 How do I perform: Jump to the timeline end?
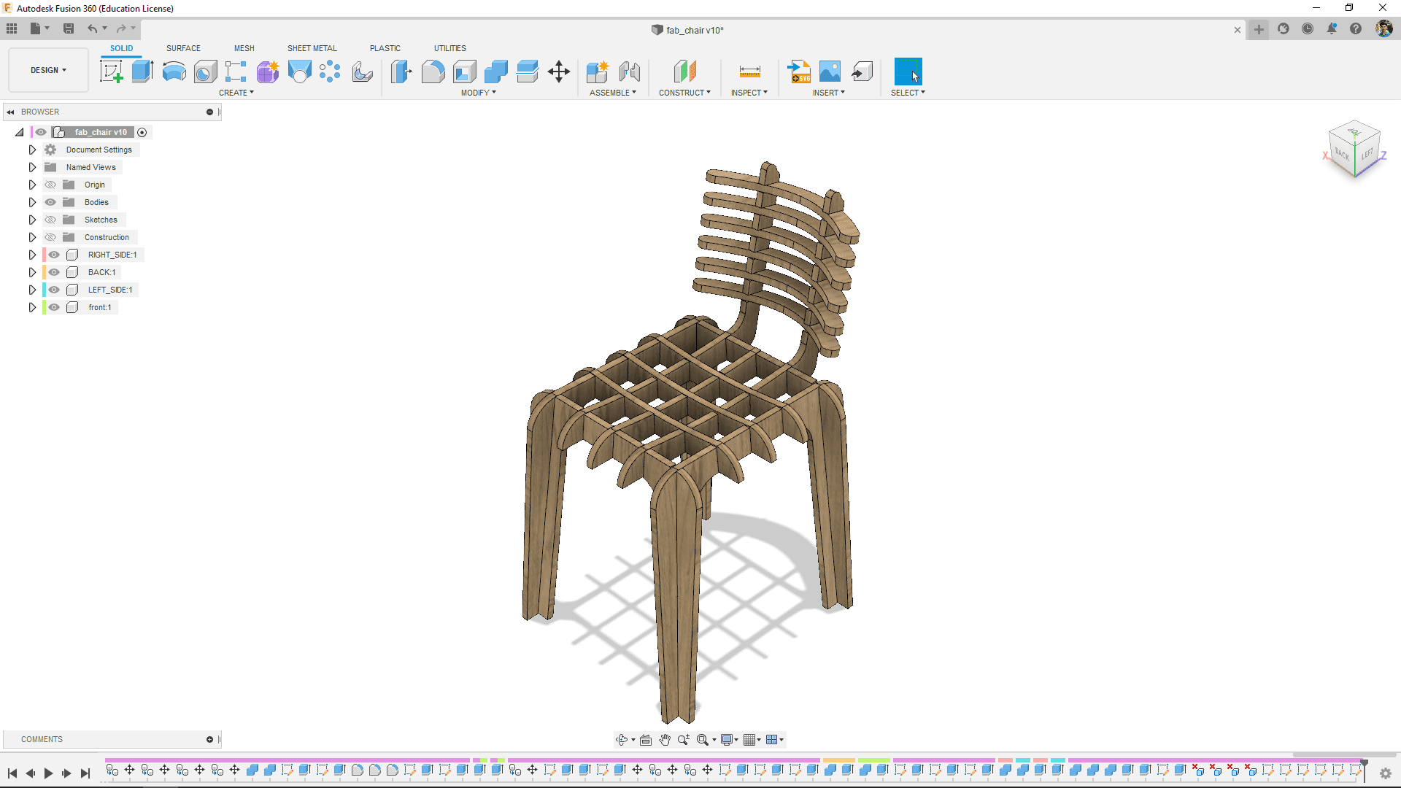85,773
